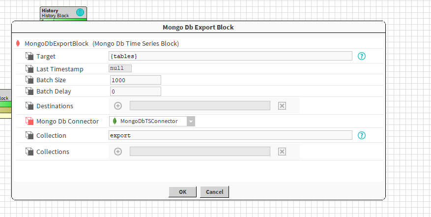
Task: Focus the Batch Size input field
Action: coord(136,80)
